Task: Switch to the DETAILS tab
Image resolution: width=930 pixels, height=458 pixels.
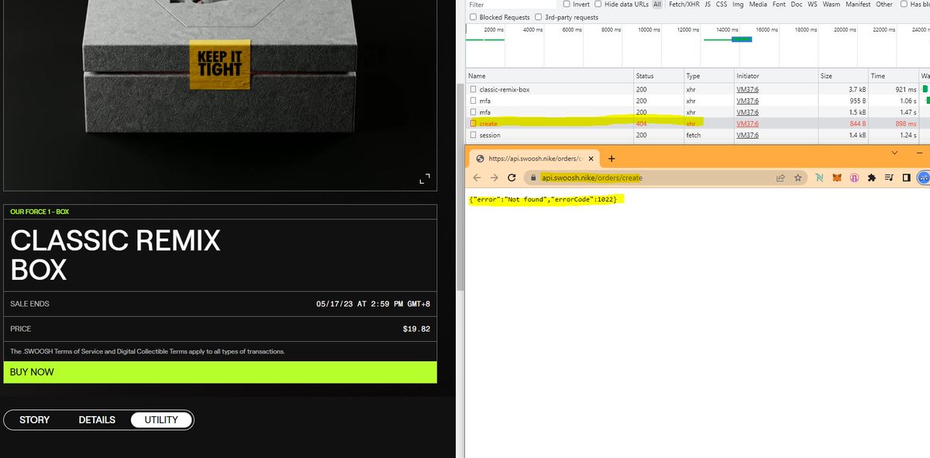Action: click(x=97, y=420)
